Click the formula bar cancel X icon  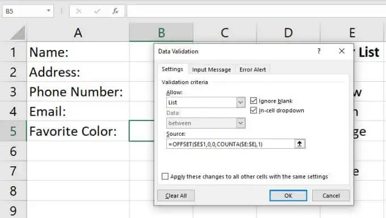(79, 11)
